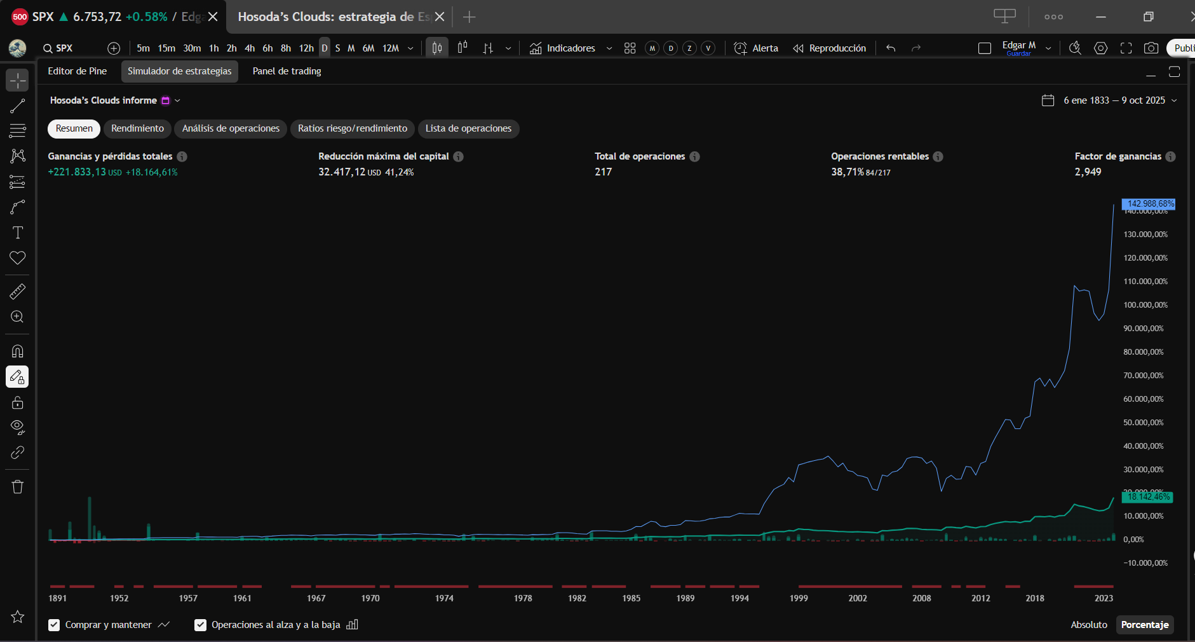Start bar Reproducción replay

pos(830,48)
